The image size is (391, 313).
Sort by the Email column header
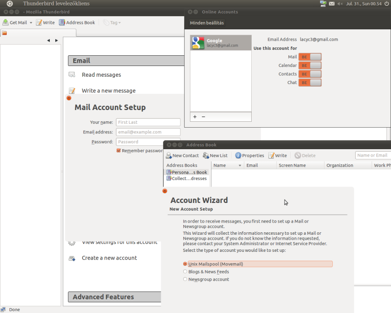coord(260,165)
